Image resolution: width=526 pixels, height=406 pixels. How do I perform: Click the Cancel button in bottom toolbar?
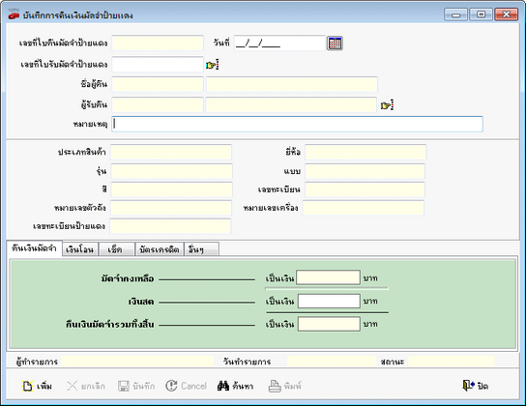click(x=187, y=386)
